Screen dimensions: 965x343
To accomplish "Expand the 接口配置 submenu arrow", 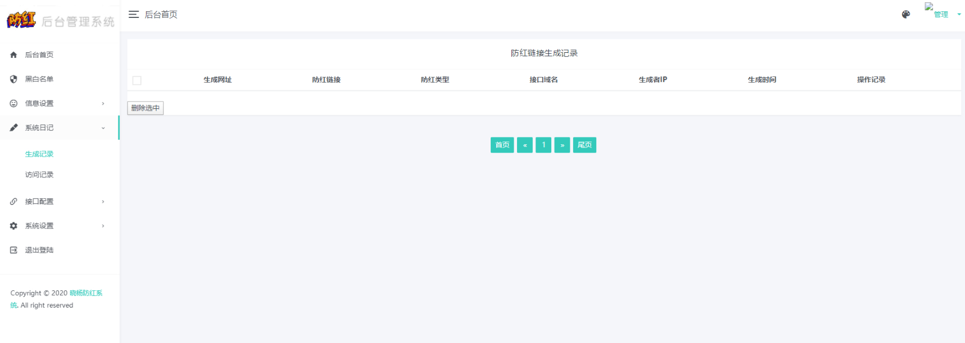I will (x=103, y=202).
